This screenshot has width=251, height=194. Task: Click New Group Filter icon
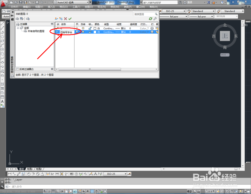[22, 19]
